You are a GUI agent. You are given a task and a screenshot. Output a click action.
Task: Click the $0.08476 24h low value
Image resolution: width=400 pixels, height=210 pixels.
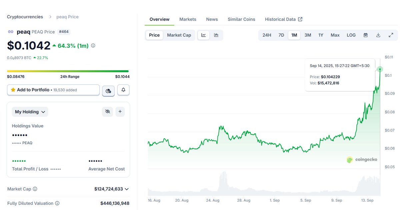coord(16,76)
